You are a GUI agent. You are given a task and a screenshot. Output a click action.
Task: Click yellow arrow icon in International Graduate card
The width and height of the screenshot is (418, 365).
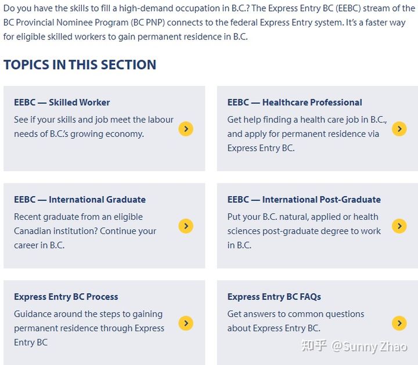click(x=185, y=226)
